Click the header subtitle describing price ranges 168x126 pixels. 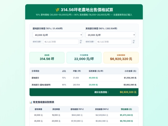tap(84, 15)
